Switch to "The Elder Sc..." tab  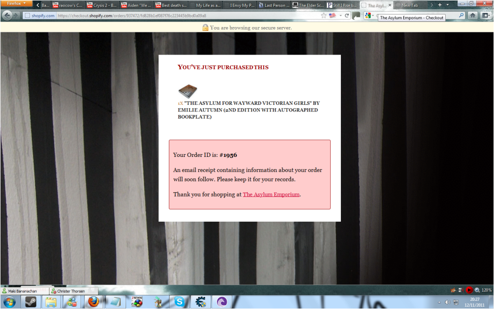coord(308,5)
